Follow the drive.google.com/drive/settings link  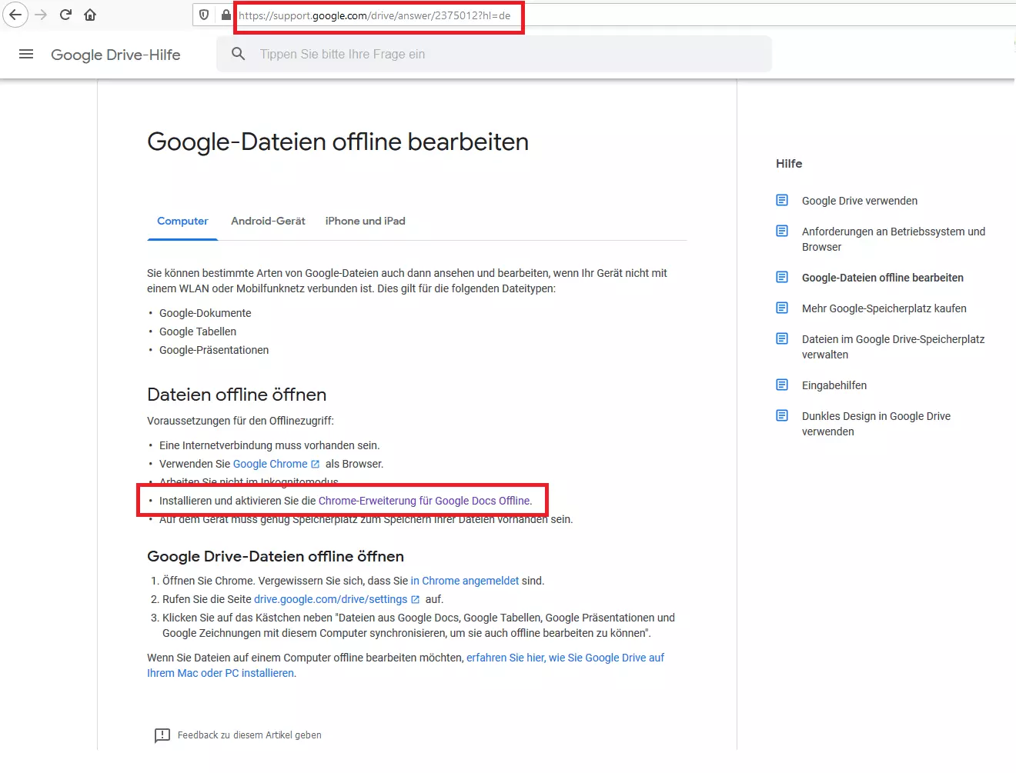[331, 599]
